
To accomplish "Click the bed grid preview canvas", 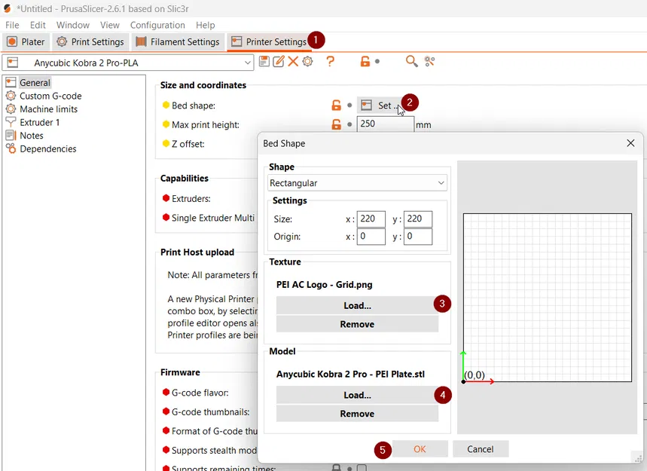I will [547, 297].
